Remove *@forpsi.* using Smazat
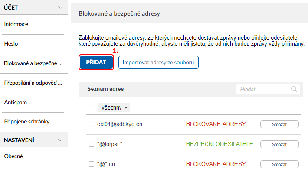 click(279, 144)
